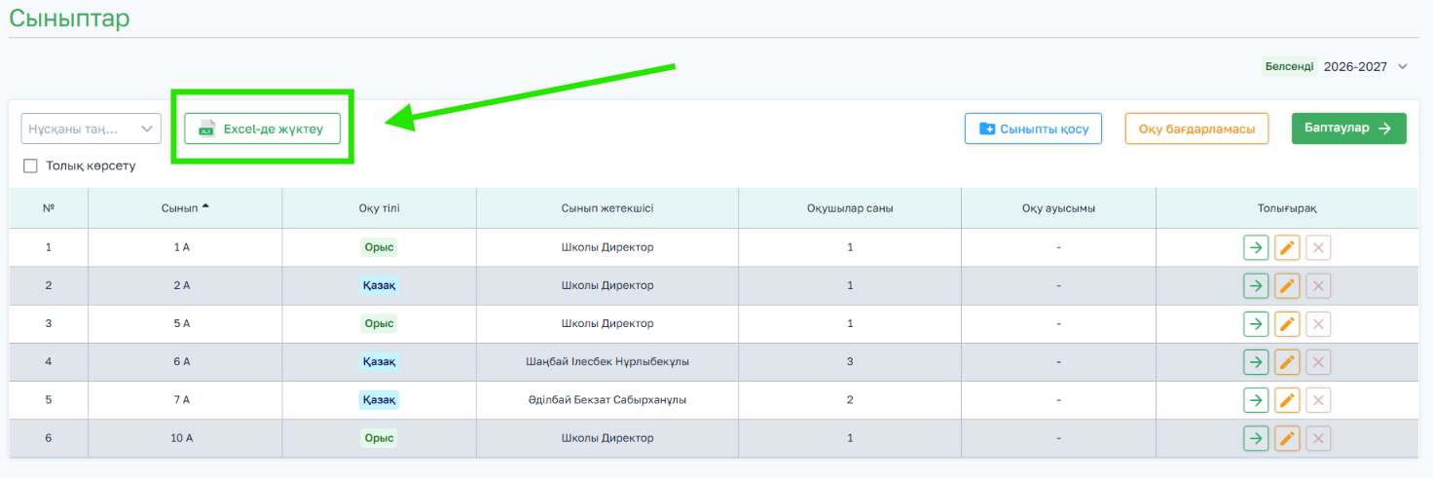The height and width of the screenshot is (478, 1434).
Task: Delete class 2 А cross icon
Action: tap(1318, 285)
